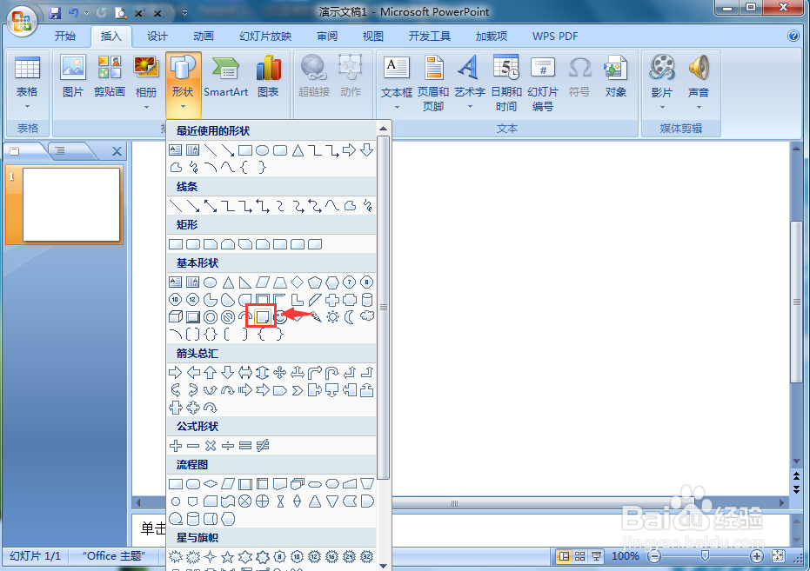Image resolution: width=810 pixels, height=571 pixels.
Task: Open the 声音 sound dropdown
Action: tap(699, 83)
